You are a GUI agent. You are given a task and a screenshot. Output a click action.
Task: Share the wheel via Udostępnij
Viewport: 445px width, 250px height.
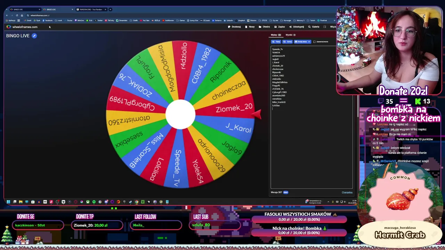297,27
